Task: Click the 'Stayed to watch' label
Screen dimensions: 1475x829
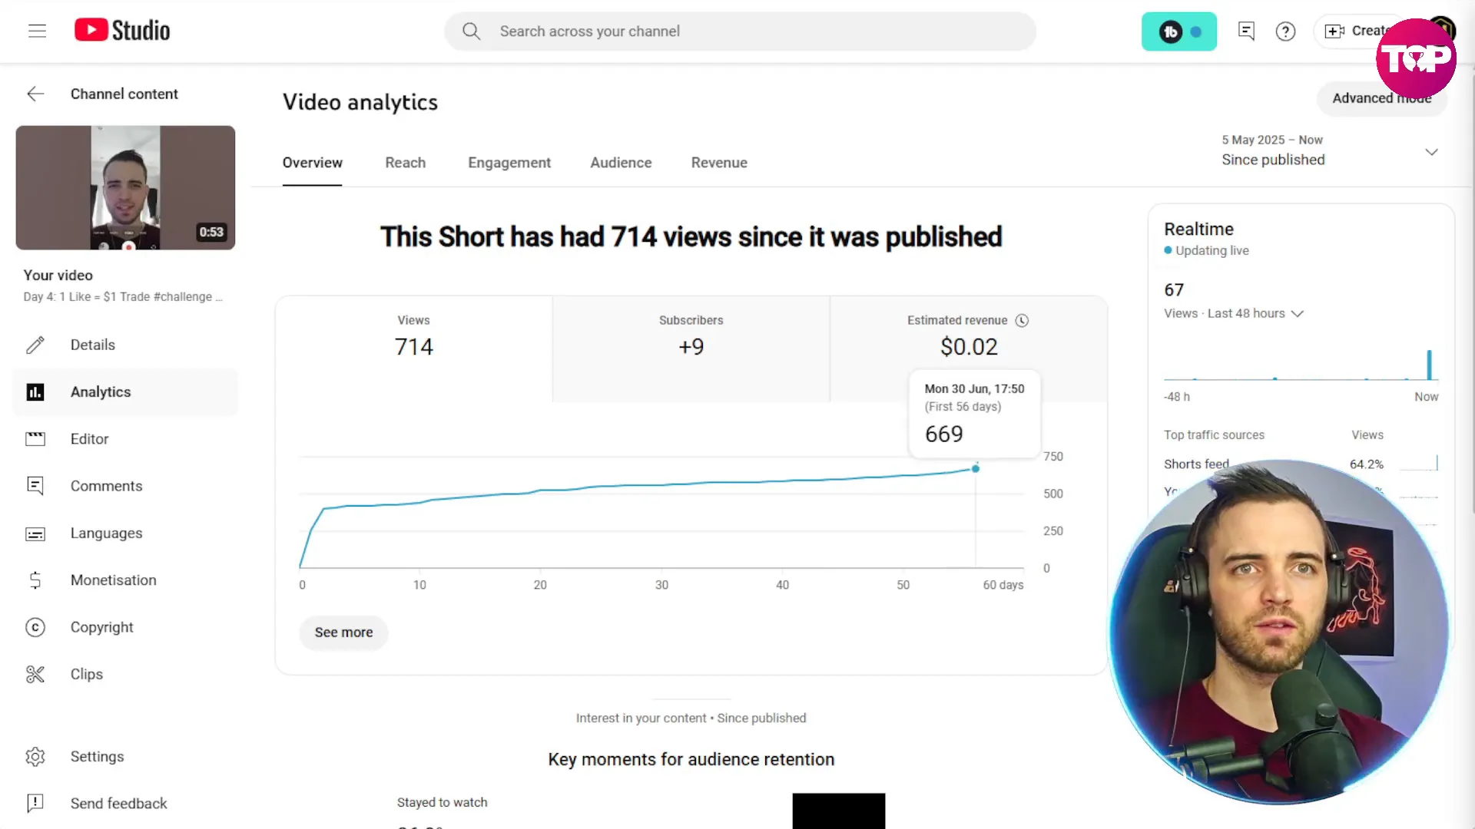Action: click(x=442, y=802)
